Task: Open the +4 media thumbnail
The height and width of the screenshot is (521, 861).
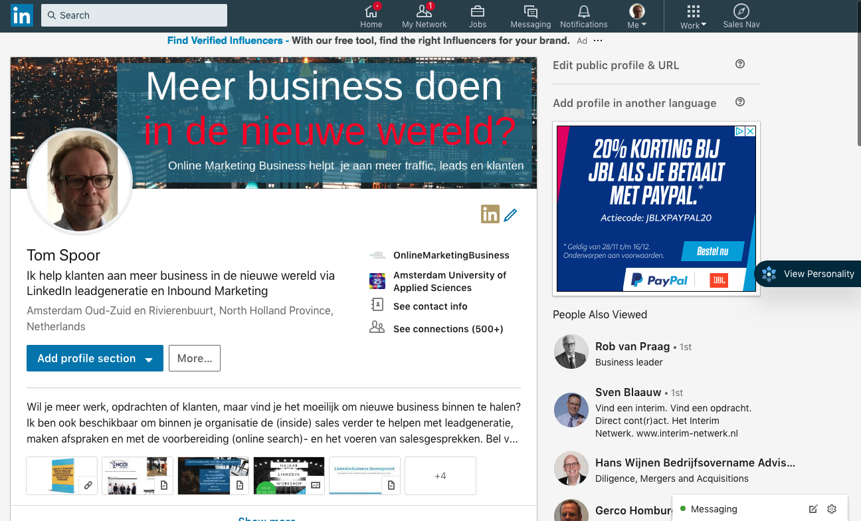Action: point(440,476)
